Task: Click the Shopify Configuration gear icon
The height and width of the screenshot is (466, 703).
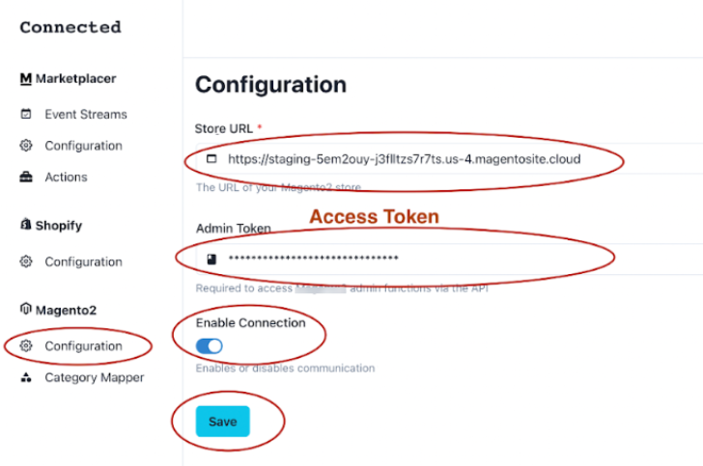Action: tap(26, 261)
